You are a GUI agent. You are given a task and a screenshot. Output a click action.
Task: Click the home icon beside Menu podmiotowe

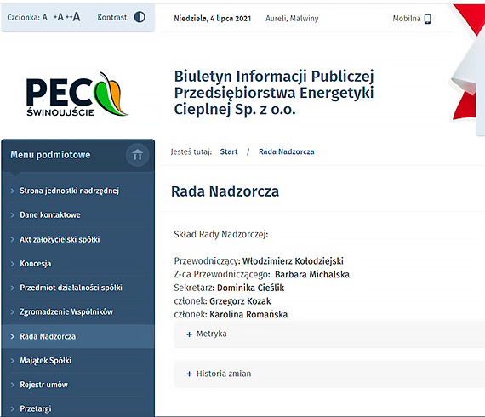[x=137, y=154]
